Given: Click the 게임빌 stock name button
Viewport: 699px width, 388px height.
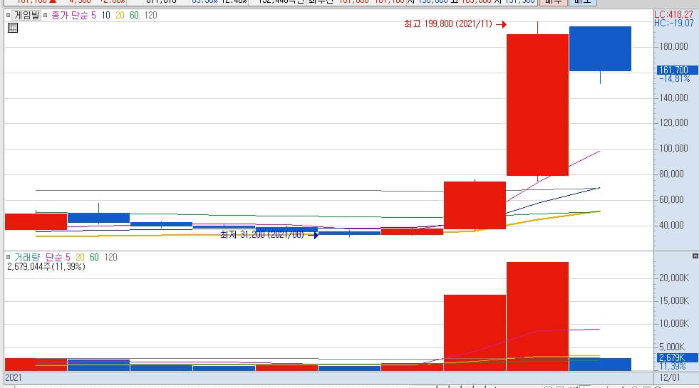Looking at the screenshot, I should click(27, 15).
